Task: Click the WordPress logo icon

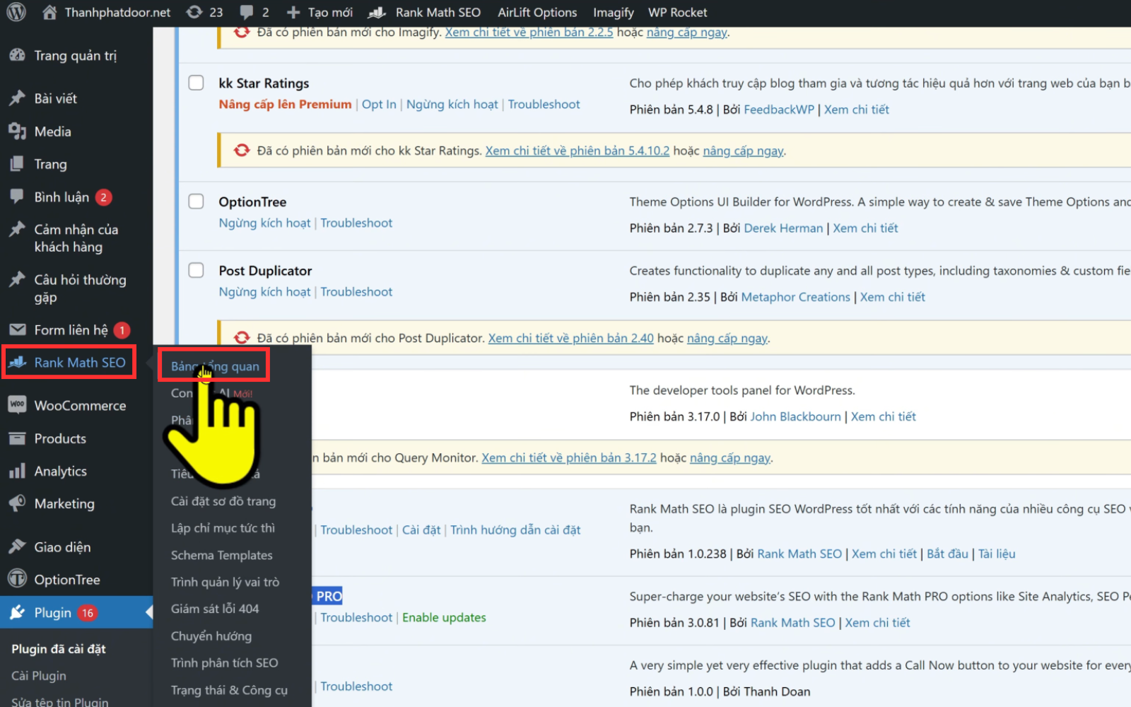Action: click(x=16, y=12)
